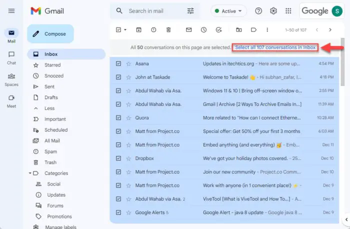Image resolution: width=350 pixels, height=229 pixels.
Task: Open the Sent folder
Action: pyautogui.click(x=49, y=86)
